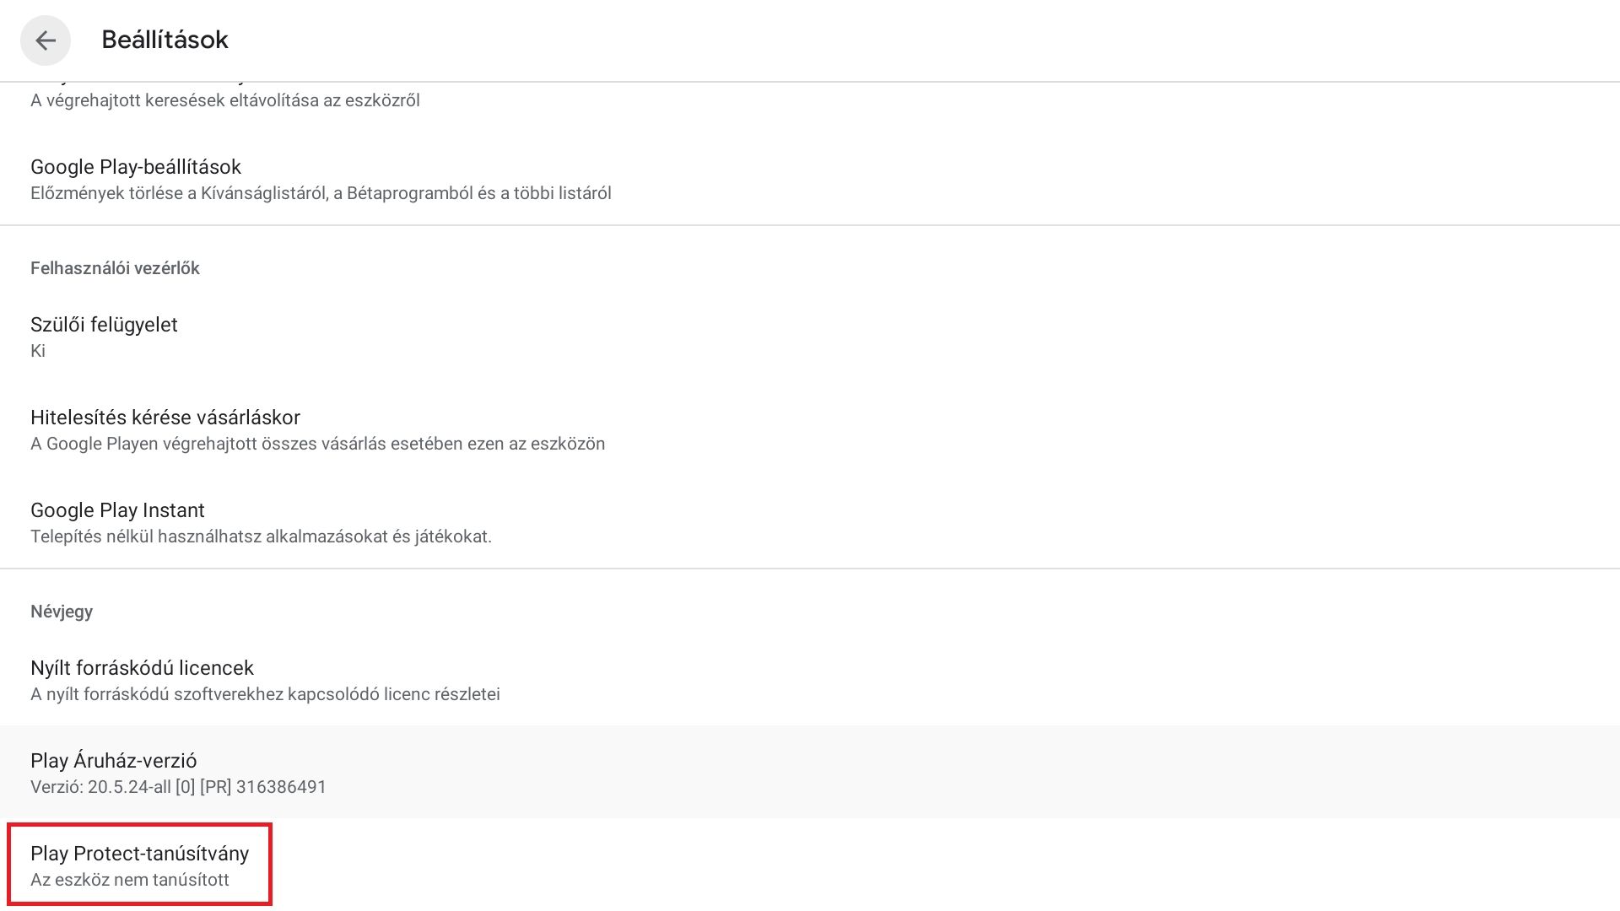This screenshot has height=911, width=1620.
Task: Open Google Play Instant settings
Action: pyautogui.click(x=117, y=510)
